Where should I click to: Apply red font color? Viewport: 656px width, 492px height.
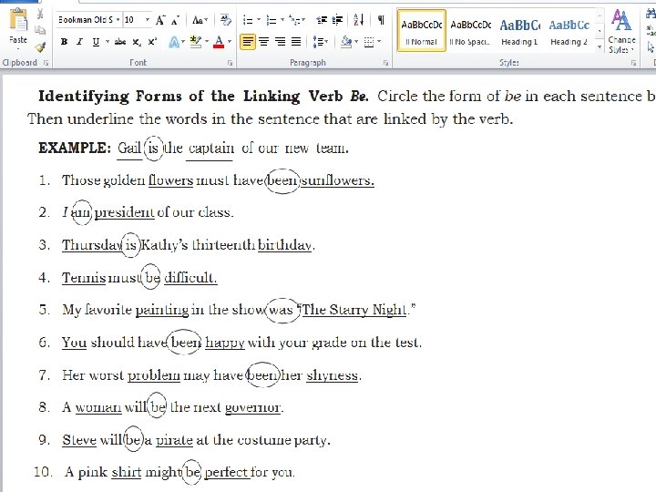pos(219,41)
